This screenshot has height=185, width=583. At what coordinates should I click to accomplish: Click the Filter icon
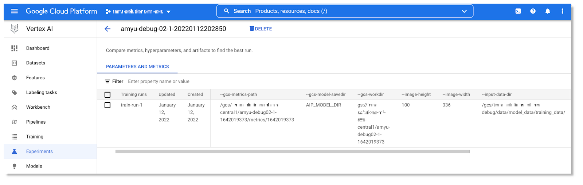[x=107, y=81]
